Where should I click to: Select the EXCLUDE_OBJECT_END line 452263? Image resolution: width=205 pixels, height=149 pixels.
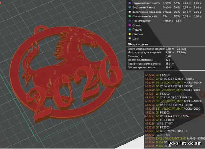tap(175, 138)
